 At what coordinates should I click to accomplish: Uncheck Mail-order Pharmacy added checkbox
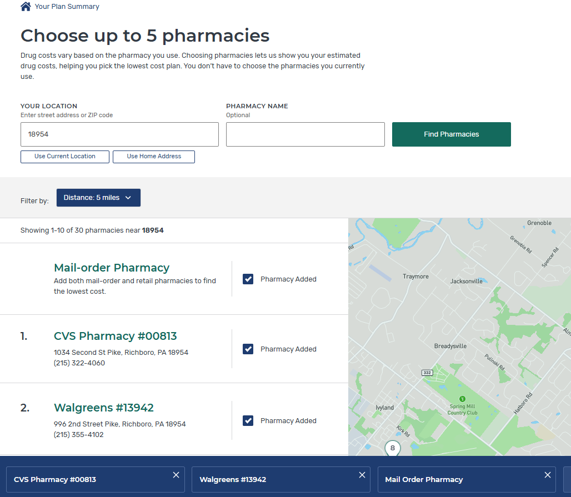[248, 279]
